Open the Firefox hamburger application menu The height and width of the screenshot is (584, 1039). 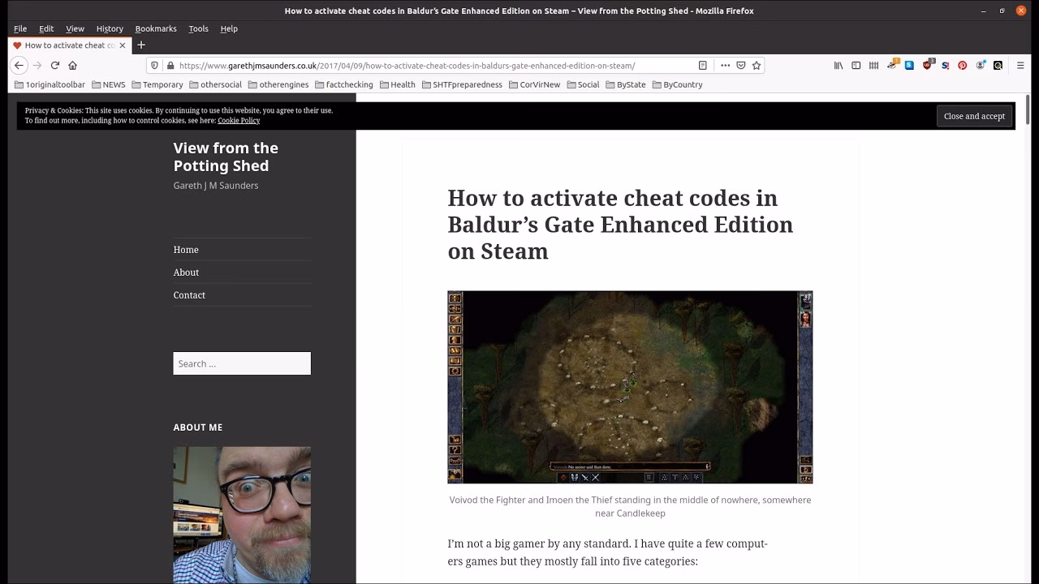pos(1021,65)
